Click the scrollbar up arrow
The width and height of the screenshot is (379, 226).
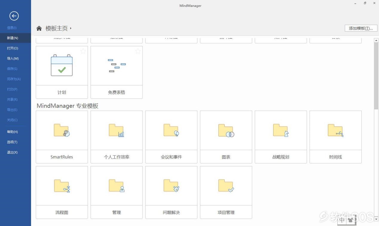tap(376, 40)
